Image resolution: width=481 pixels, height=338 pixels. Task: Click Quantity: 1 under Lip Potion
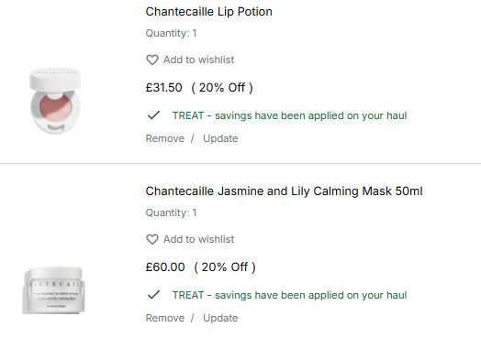pyautogui.click(x=171, y=33)
